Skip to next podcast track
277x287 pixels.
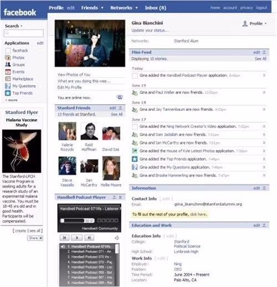[x=89, y=238]
